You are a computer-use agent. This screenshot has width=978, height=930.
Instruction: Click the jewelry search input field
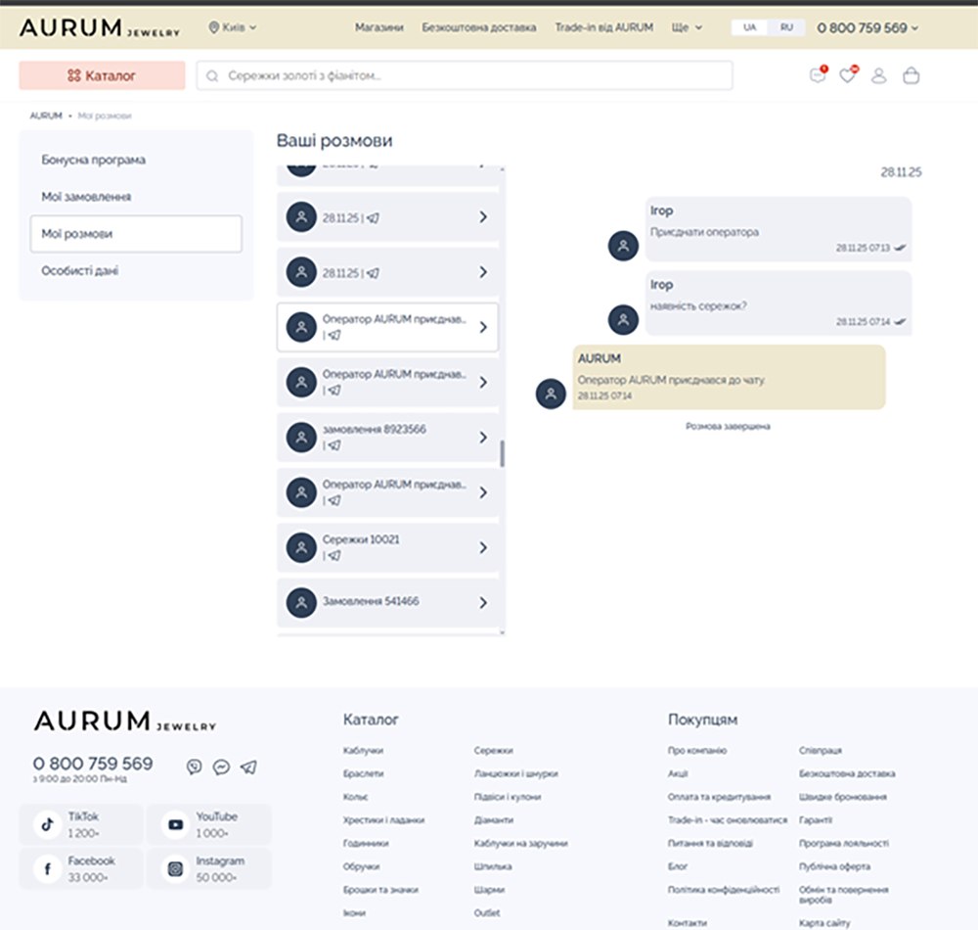[x=465, y=75]
